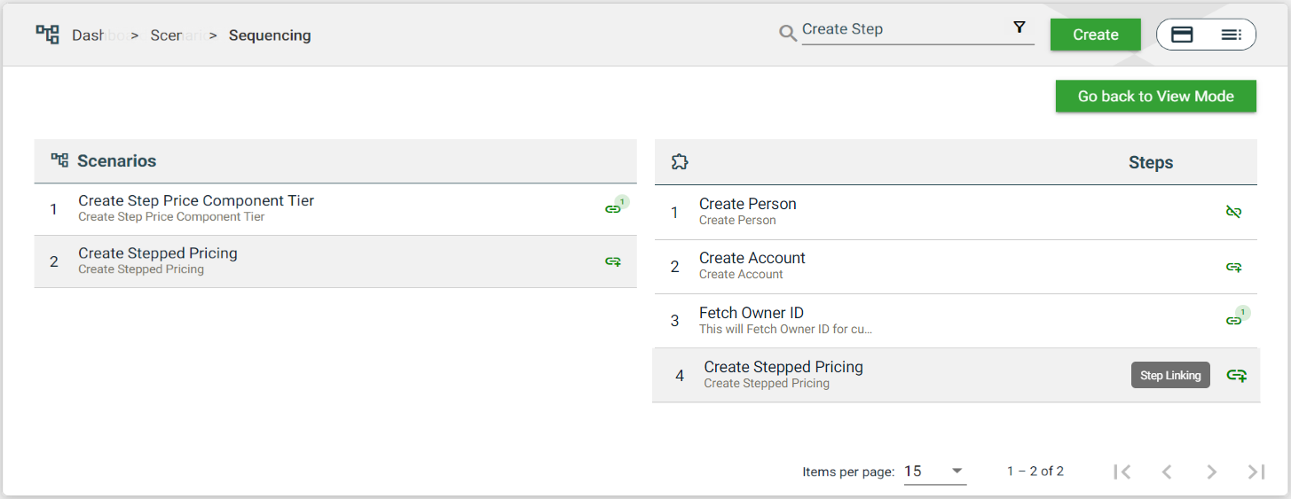Image resolution: width=1291 pixels, height=499 pixels.
Task: Click link icon for Create Step Price Component Tier
Action: tap(612, 209)
